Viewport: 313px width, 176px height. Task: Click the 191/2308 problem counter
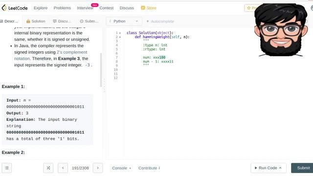(80, 168)
